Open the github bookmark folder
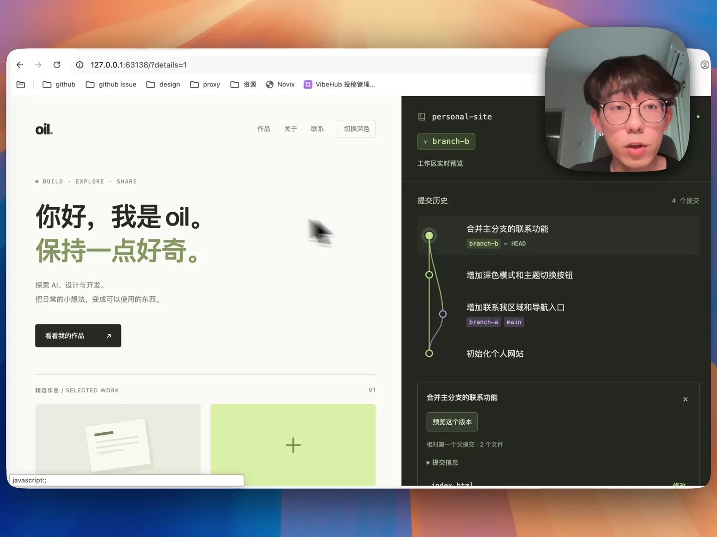The image size is (717, 537). point(59,84)
